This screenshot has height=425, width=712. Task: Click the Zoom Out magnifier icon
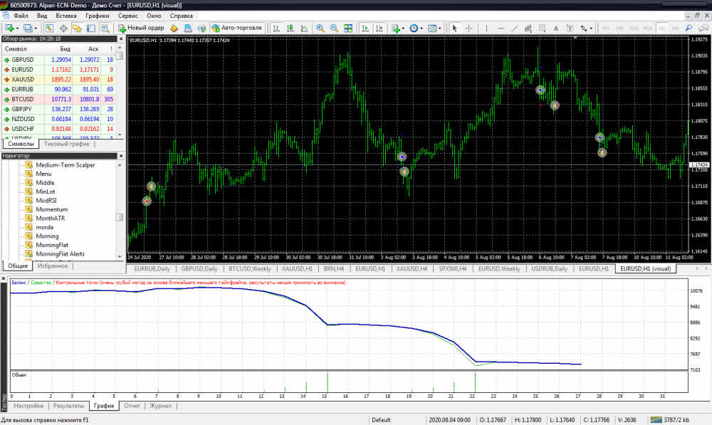click(x=334, y=28)
